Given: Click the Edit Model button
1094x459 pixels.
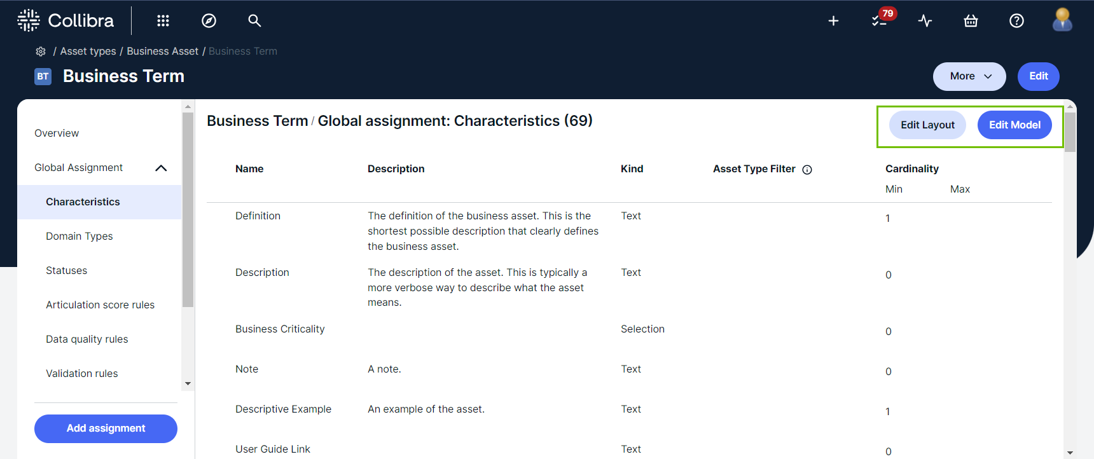Looking at the screenshot, I should tap(1014, 125).
